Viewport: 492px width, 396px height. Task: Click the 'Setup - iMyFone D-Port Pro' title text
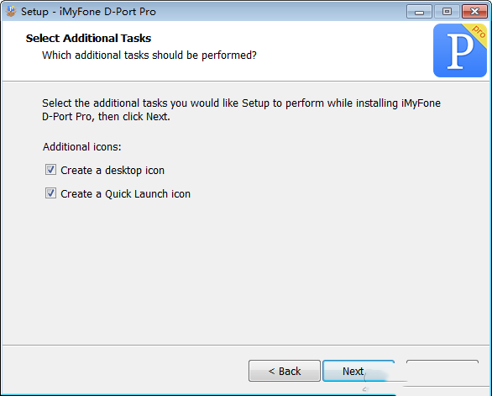(88, 12)
